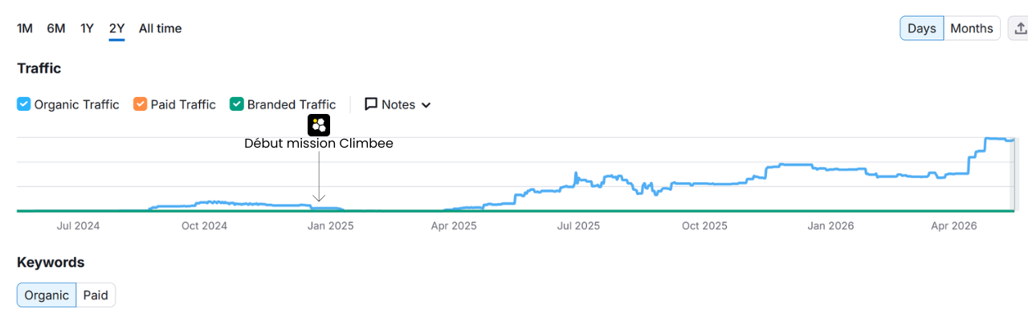Image resolution: width=1028 pixels, height=321 pixels.
Task: Click the Jan 2026 axis label
Action: point(830,226)
